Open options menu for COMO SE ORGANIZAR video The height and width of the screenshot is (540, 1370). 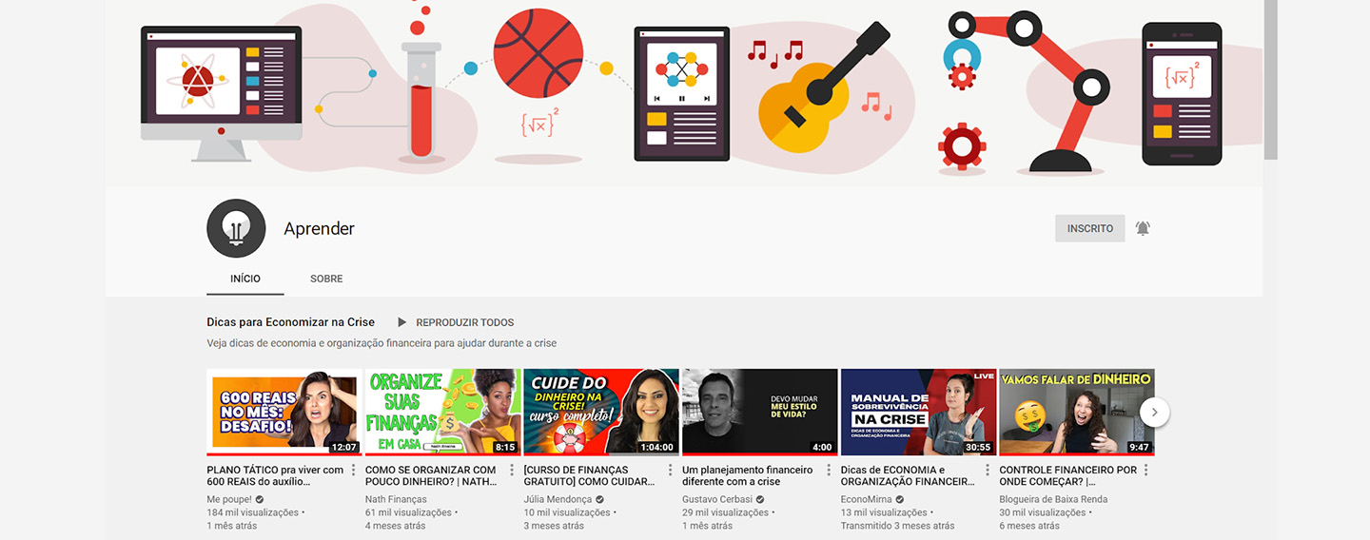pos(512,471)
